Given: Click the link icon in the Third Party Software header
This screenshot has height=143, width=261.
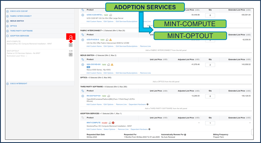Looking at the screenshot, I should [x=83, y=91].
